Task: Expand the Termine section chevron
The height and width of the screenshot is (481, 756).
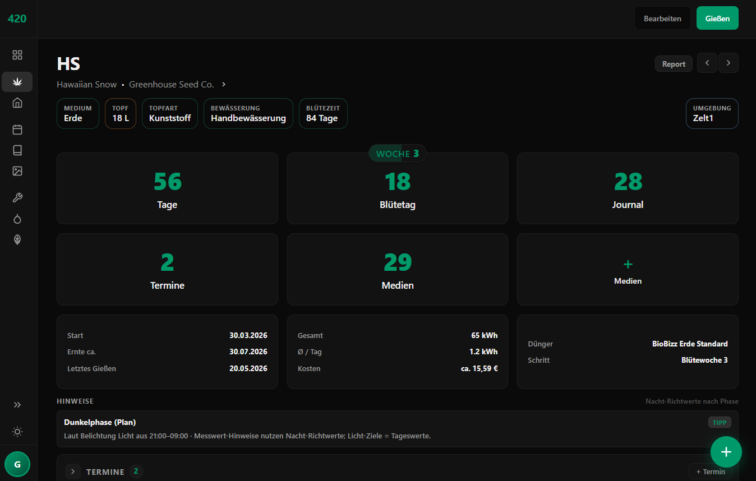Action: [x=73, y=471]
